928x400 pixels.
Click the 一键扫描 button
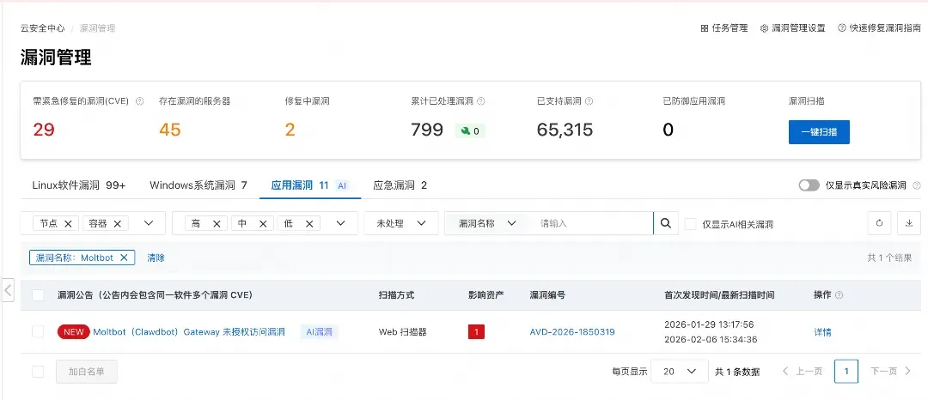point(819,131)
